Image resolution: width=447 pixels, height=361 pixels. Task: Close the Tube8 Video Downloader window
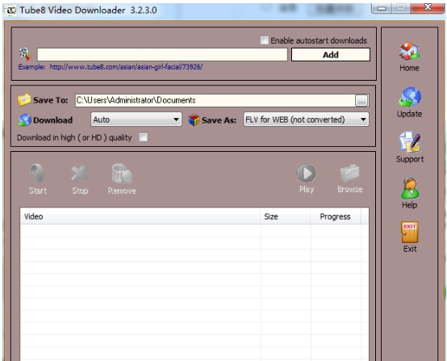coord(428,7)
